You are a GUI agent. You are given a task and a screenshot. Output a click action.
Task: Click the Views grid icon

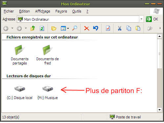pos(63,28)
